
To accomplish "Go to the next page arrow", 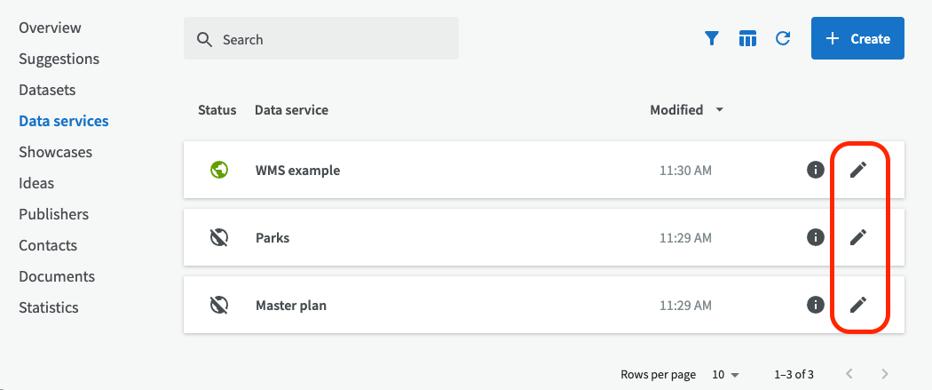I will pyautogui.click(x=884, y=374).
